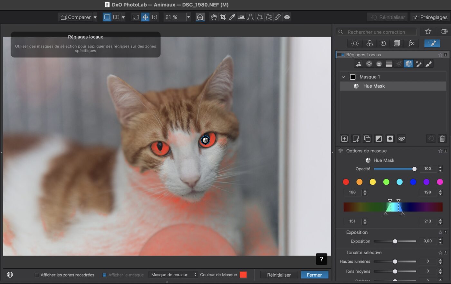This screenshot has height=284, width=451.
Task: Invert the mask using the invert icon
Action: tap(379, 139)
